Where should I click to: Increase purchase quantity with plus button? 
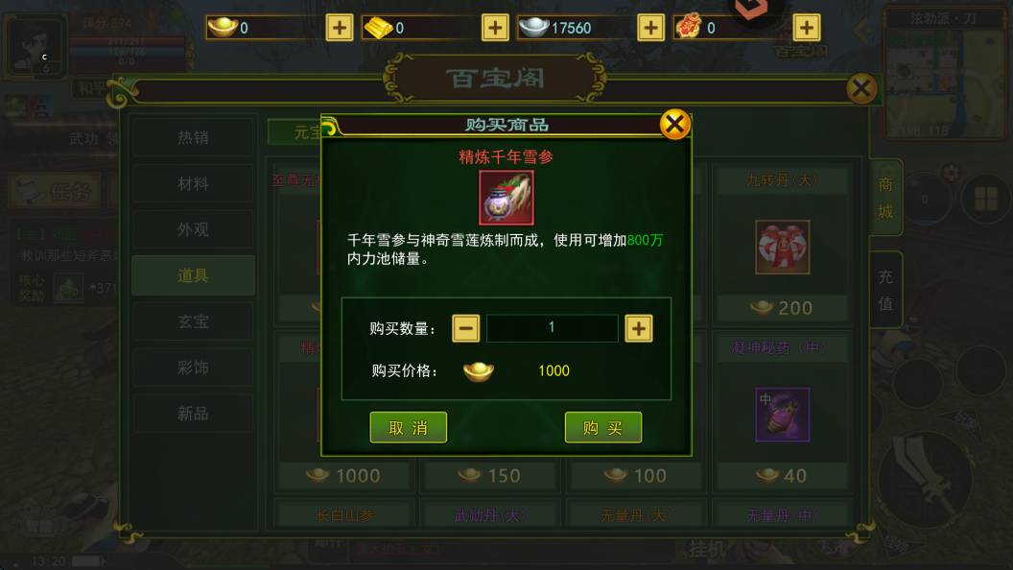pos(639,328)
